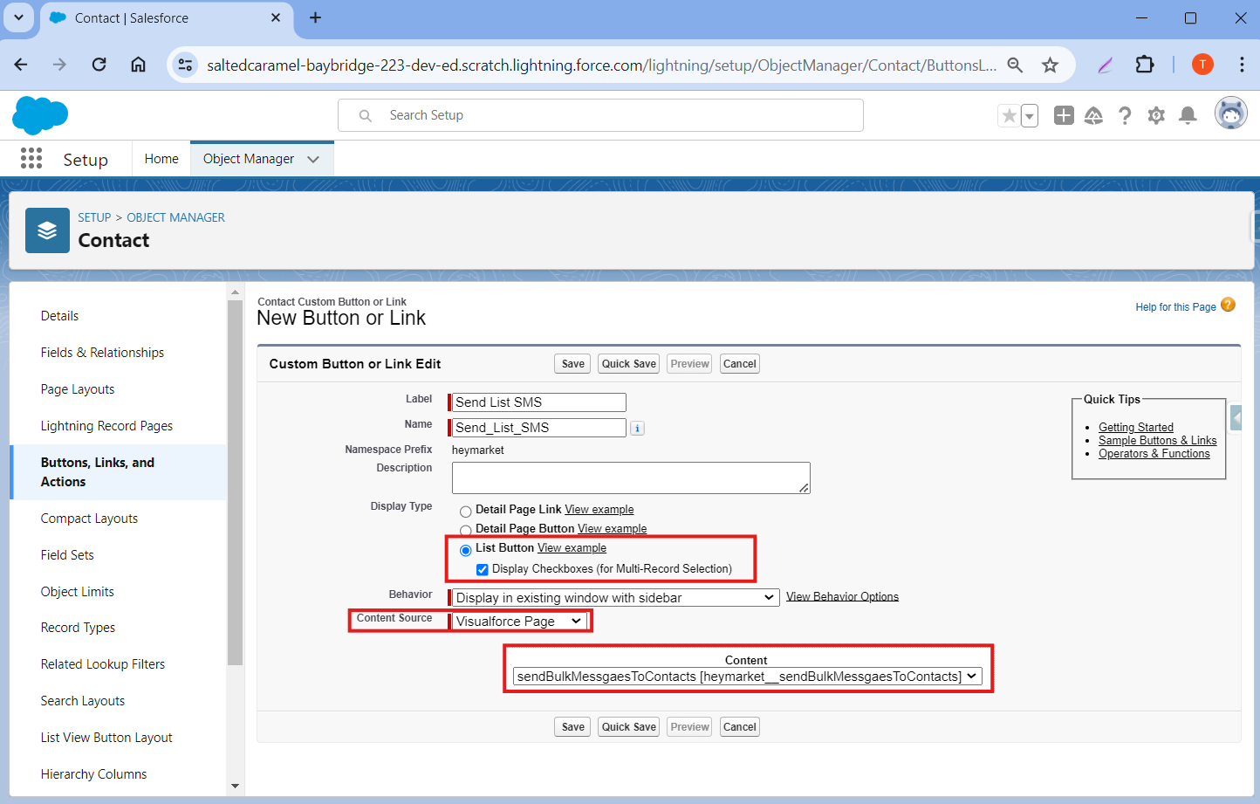Click in the Description text area
This screenshot has width=1260, height=804.
coord(631,478)
